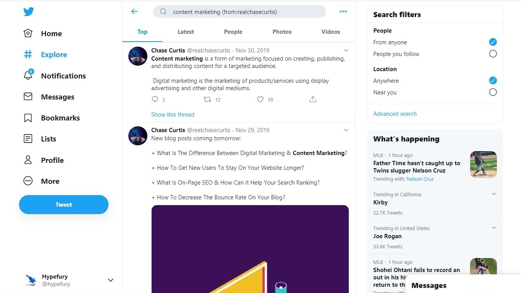Enable the 'People you follow' filter

pyautogui.click(x=493, y=54)
